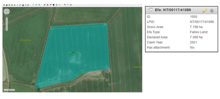Activate the measure ruler tool
This screenshot has width=220, height=99.
click(x=20, y=5)
